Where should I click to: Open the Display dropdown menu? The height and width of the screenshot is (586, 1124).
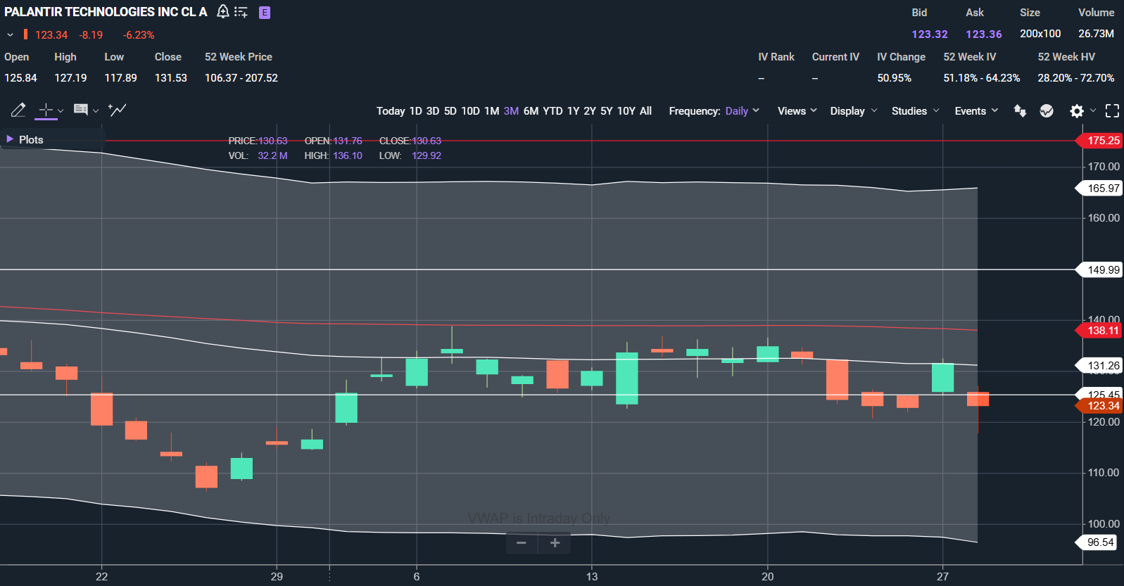point(854,111)
